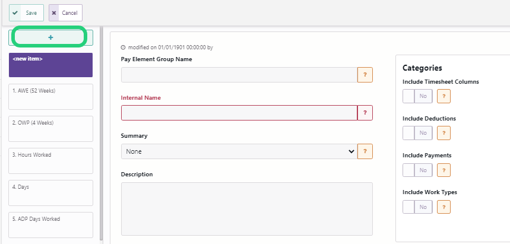Open help for Include Timesheet Columns

[x=444, y=96]
